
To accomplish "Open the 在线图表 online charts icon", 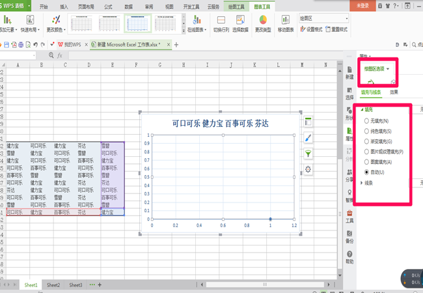I will pyautogui.click(x=197, y=20).
